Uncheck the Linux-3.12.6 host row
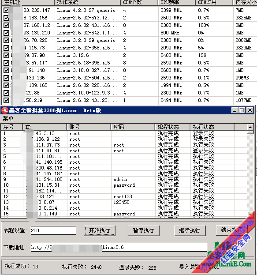Viewport: 257px width, 275px height. pos(6,56)
